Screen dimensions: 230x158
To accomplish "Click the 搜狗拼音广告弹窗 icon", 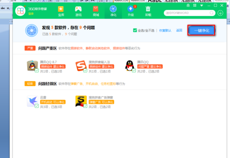I will 81,101.
